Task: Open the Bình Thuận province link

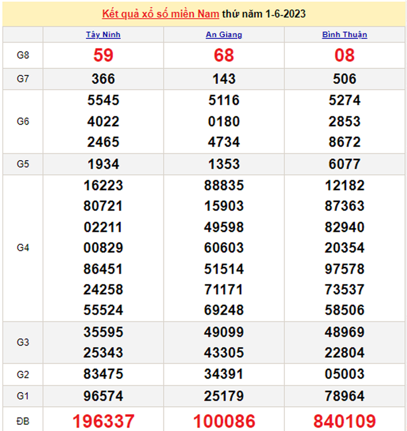Action: click(x=344, y=35)
